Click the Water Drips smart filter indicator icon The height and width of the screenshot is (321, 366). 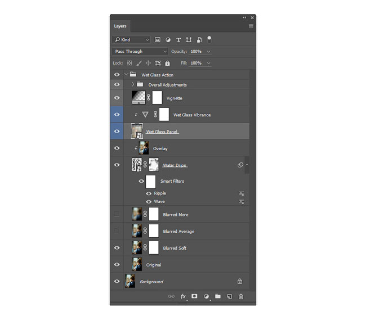[240, 165]
